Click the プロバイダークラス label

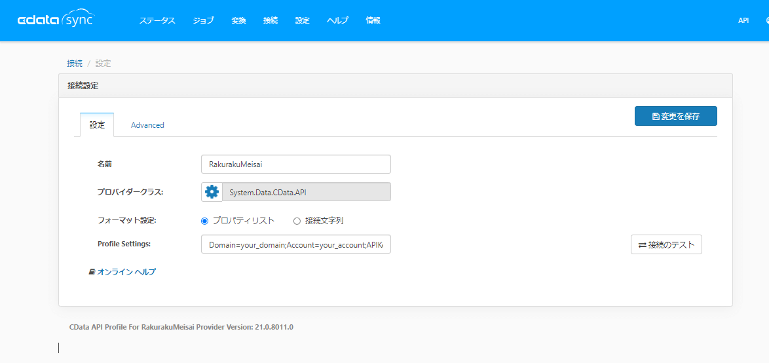pyautogui.click(x=130, y=192)
